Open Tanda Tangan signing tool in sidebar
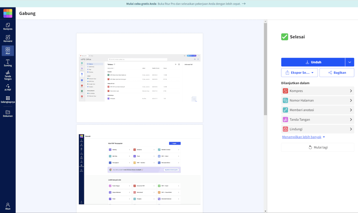 8,75
